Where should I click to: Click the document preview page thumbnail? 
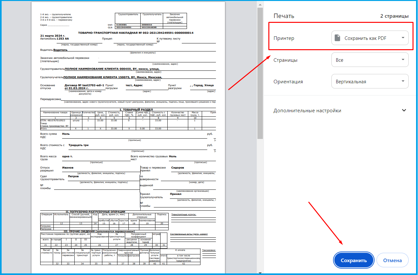point(128,137)
